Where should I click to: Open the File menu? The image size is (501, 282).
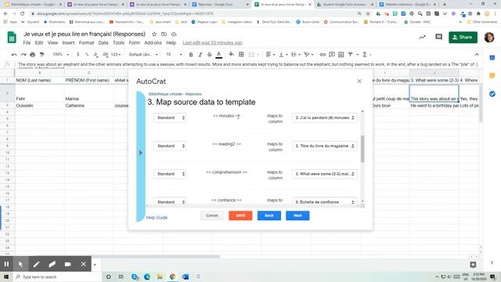[x=27, y=43]
